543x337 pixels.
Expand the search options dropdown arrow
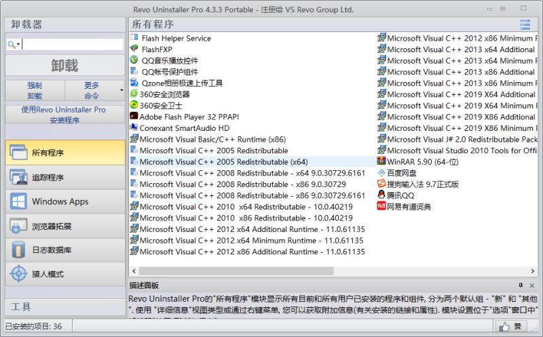(x=18, y=44)
